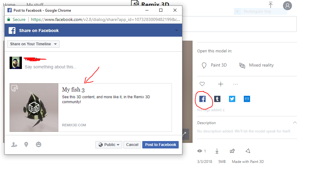312x170 pixels.
Task: Open the Public audience dropdown
Action: (109, 144)
